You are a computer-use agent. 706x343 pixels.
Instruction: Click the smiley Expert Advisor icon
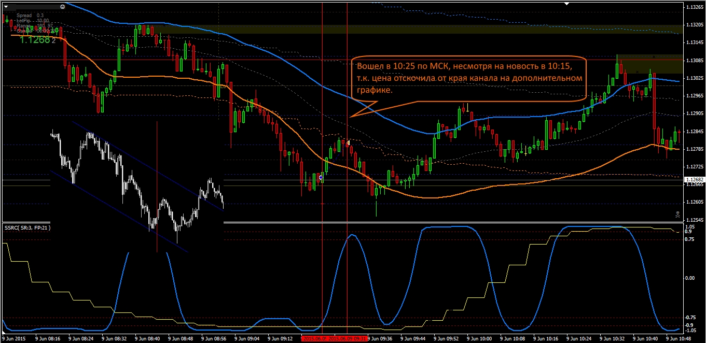(x=63, y=7)
